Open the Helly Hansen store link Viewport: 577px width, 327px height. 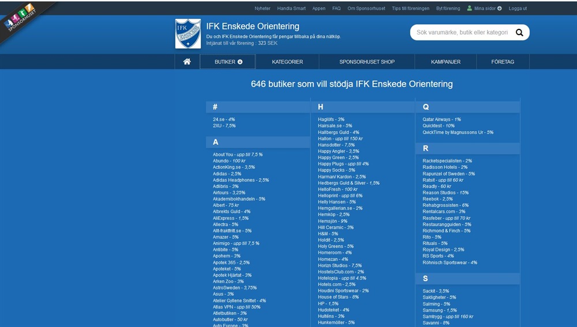[337, 202]
